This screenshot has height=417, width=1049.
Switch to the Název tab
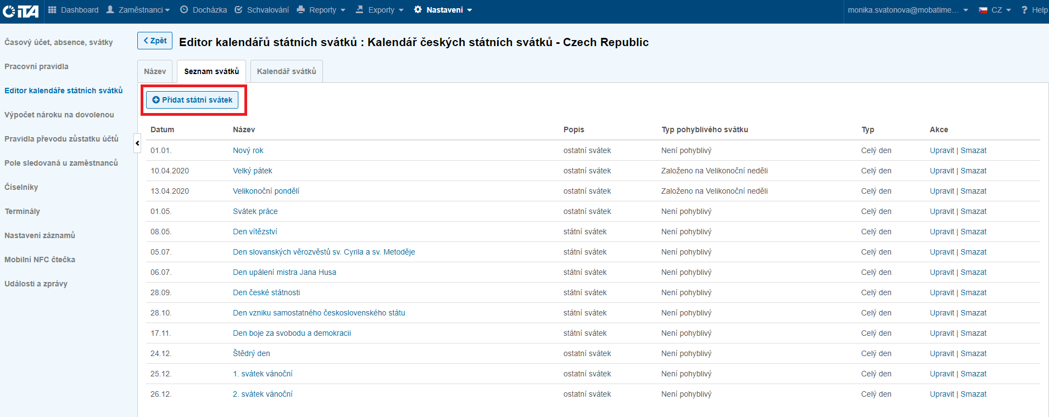tap(155, 71)
